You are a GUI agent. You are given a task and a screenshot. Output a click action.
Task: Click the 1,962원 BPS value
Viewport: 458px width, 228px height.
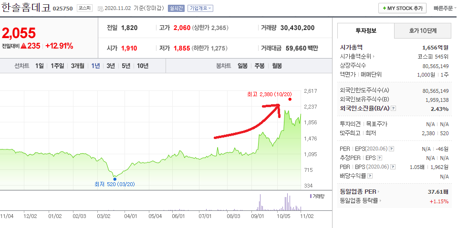point(439,167)
